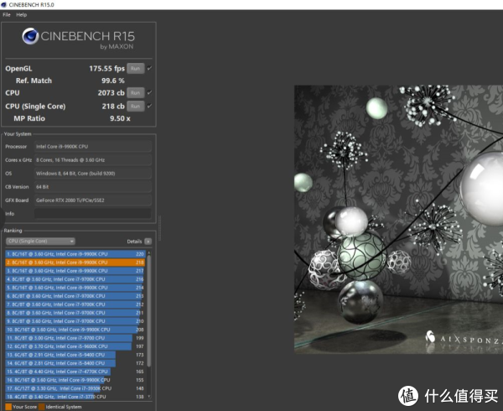Click the Ref. Match value 99.6 %

113,81
